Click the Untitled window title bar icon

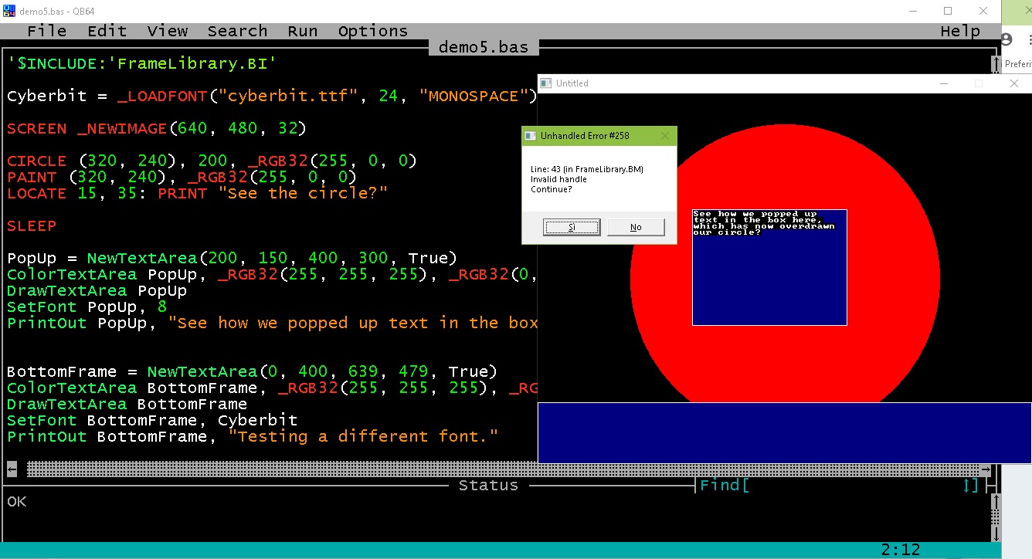[546, 83]
